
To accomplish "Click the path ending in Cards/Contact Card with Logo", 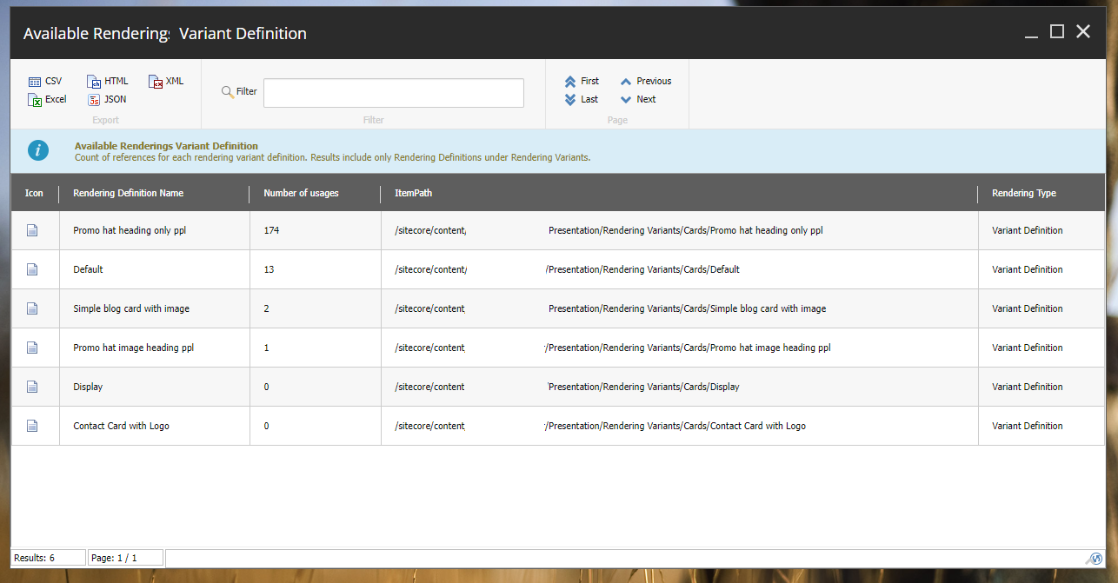I will 600,426.
